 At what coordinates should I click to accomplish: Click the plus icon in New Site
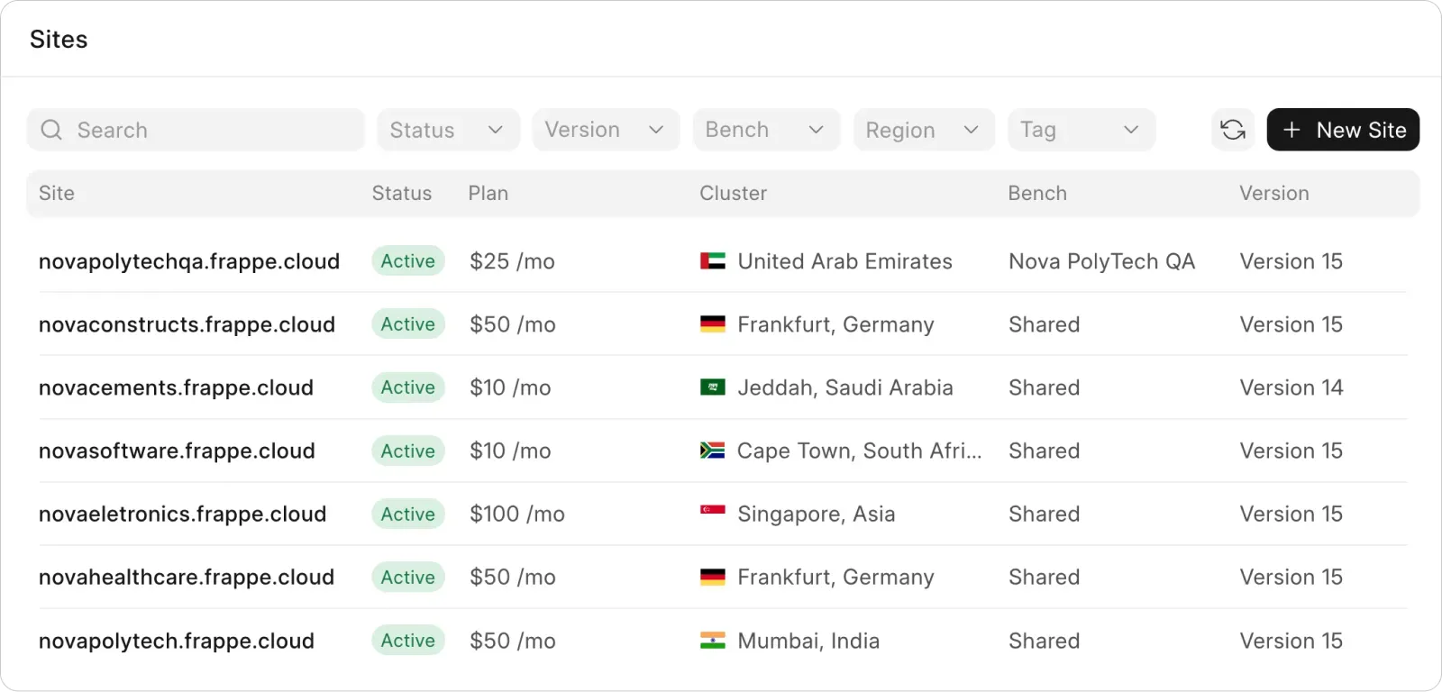point(1291,130)
